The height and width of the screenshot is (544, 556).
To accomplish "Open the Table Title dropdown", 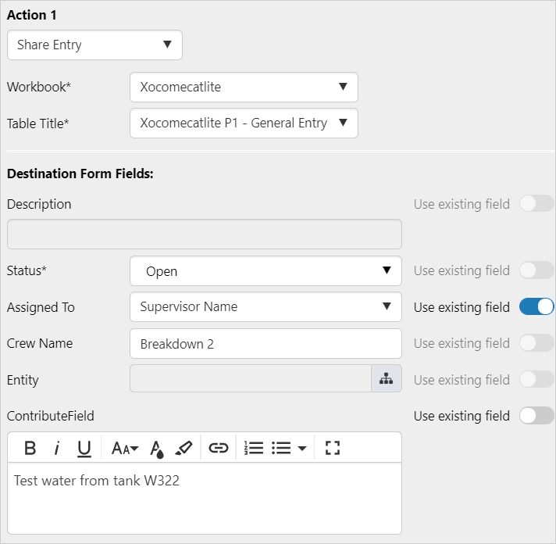I will (x=244, y=123).
